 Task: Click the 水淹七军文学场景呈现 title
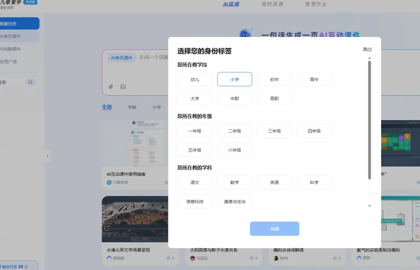(128, 250)
